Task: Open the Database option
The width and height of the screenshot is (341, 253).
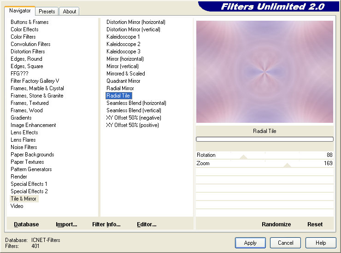Action: [26, 224]
